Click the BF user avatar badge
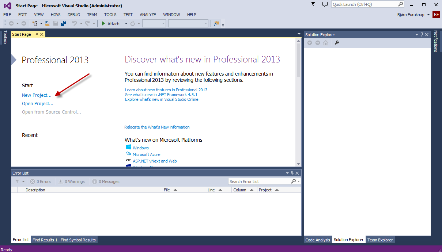 pyautogui.click(x=436, y=15)
